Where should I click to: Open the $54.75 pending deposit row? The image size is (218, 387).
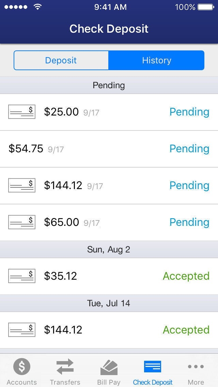(109, 149)
